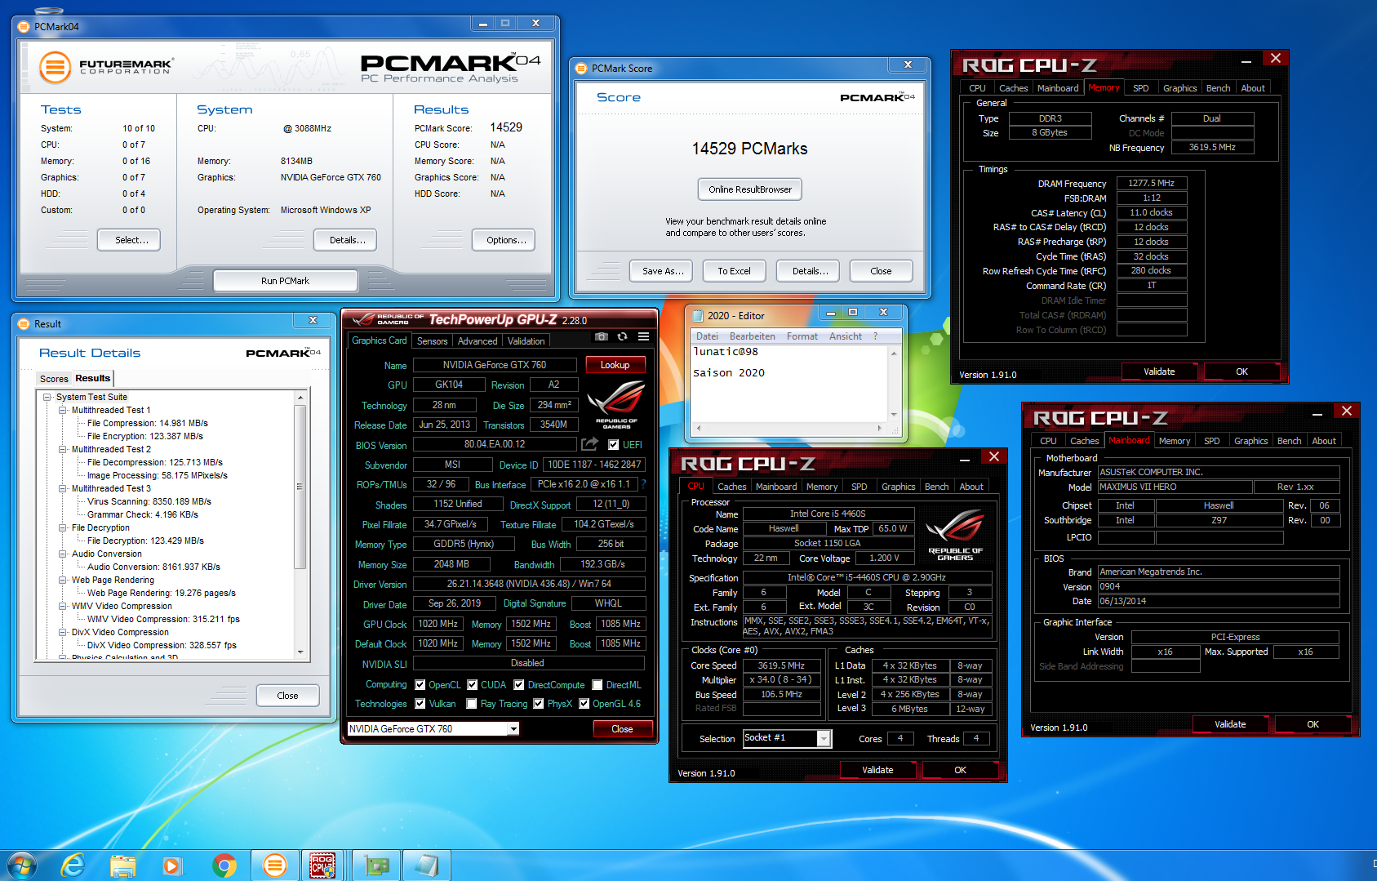This screenshot has height=881, width=1377.
Task: Launch Windows Media Player from taskbar
Action: coord(172,865)
